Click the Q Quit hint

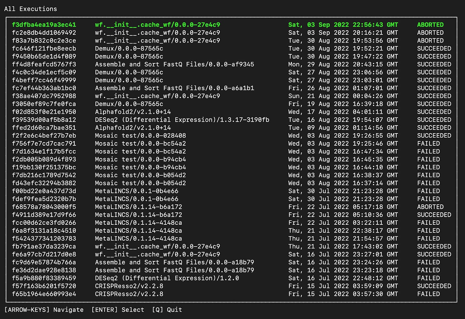click(167, 309)
